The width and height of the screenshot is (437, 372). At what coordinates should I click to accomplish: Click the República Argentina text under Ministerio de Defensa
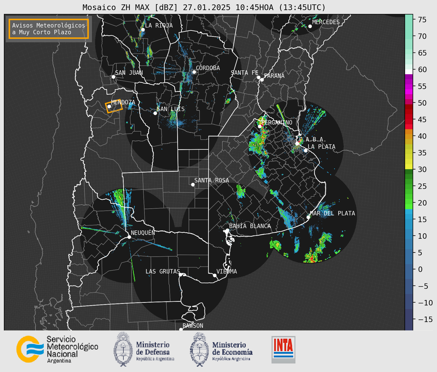point(155,359)
